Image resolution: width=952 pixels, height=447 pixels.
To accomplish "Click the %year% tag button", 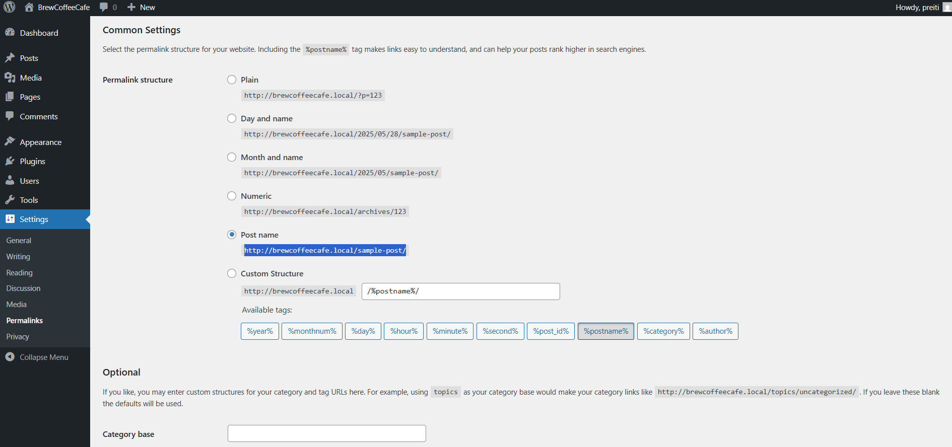I will (x=260, y=331).
